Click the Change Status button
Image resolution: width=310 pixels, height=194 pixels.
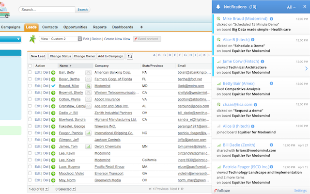60,56
